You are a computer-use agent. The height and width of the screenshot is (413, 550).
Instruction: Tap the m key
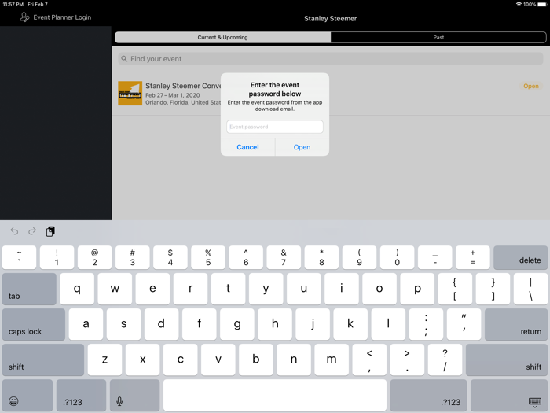332,360
